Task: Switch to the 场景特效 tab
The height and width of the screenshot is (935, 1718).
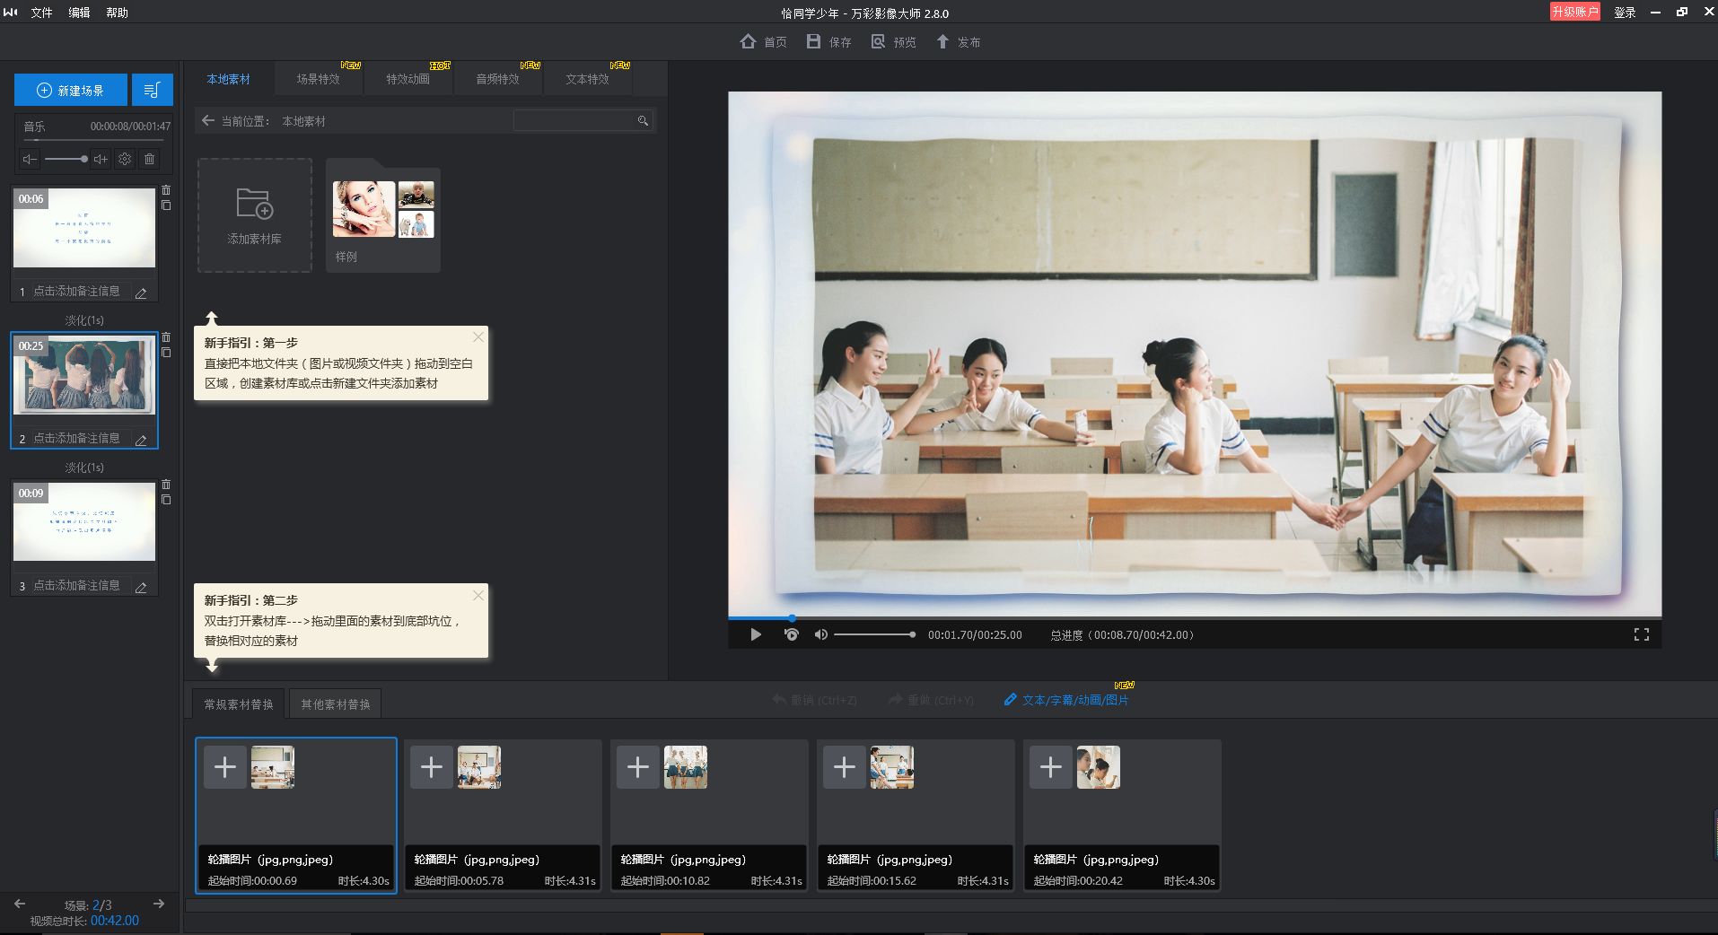Action: pos(318,79)
